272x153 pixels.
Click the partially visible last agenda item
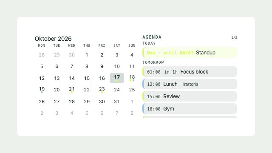point(190,117)
